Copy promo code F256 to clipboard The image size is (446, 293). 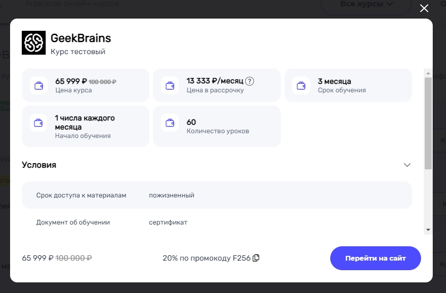point(256,258)
